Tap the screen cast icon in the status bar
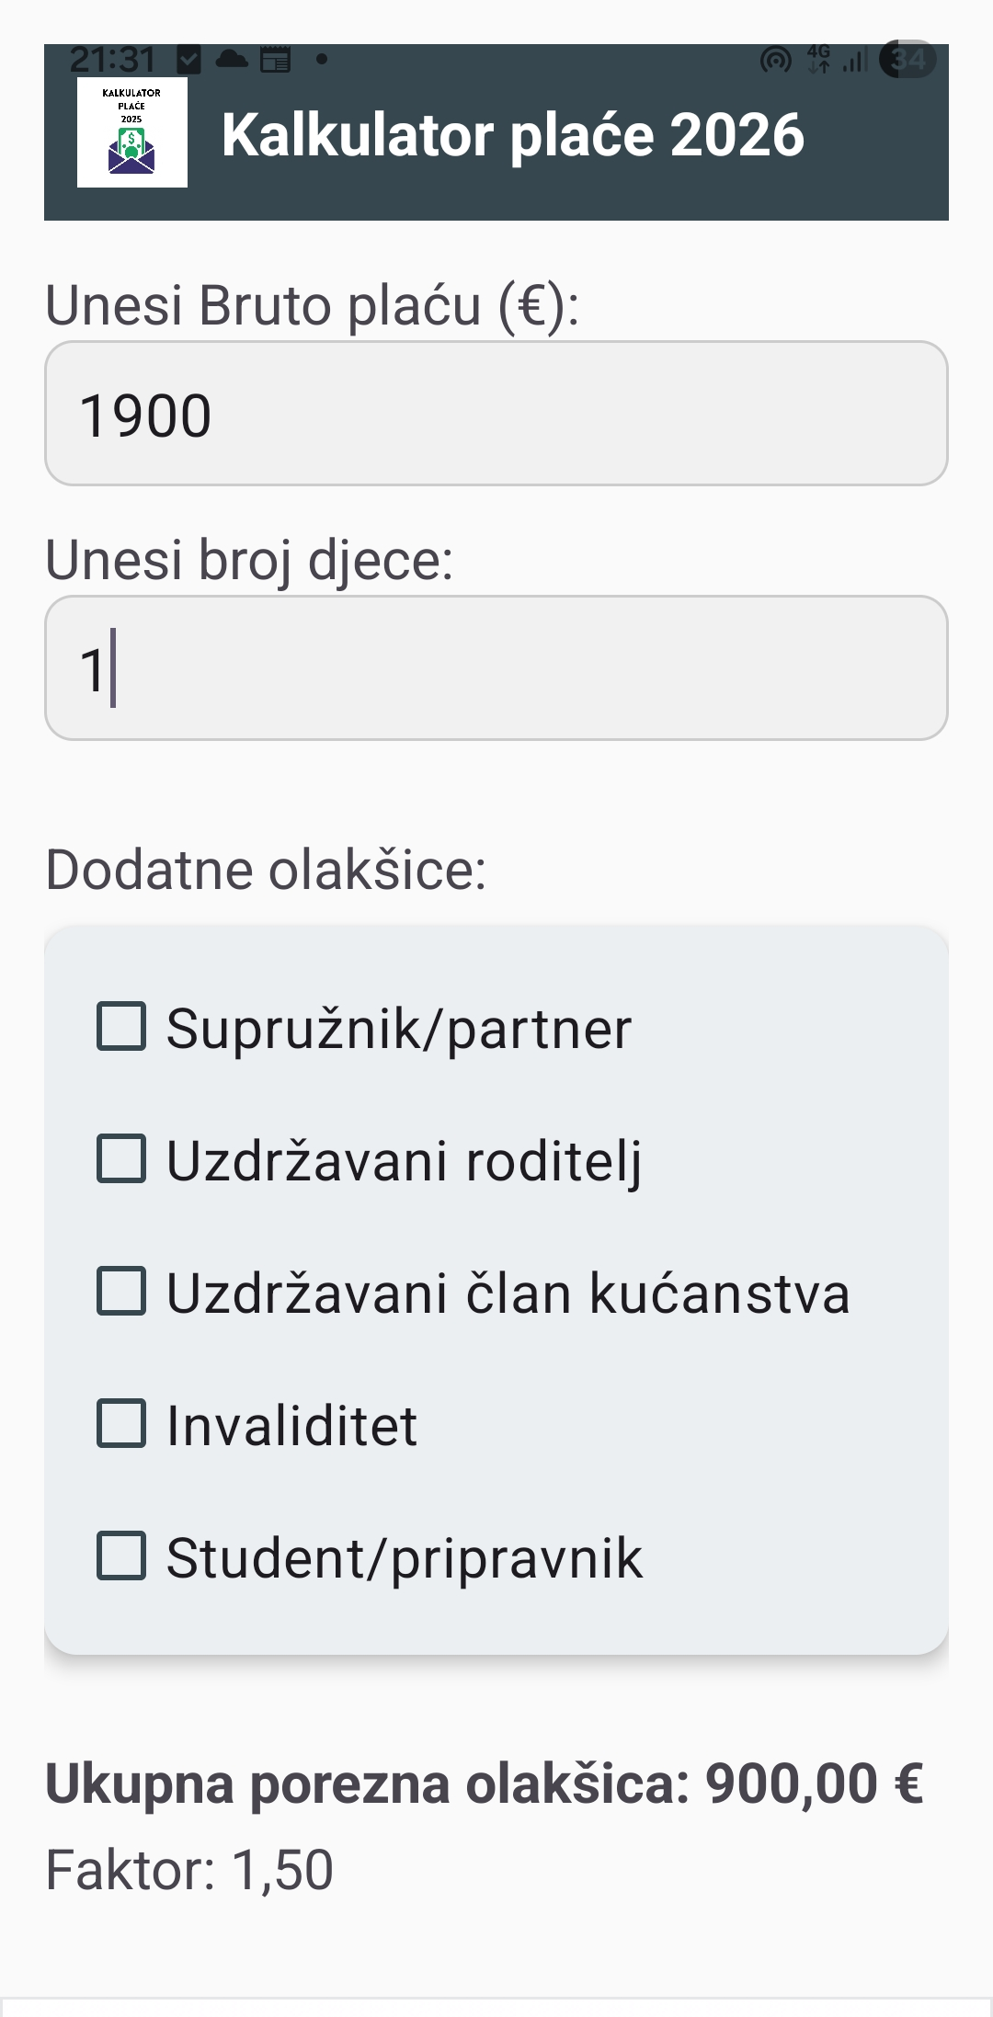Image resolution: width=993 pixels, height=2017 pixels. [x=775, y=59]
